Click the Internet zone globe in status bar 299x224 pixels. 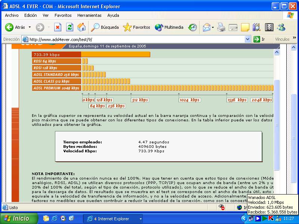239,208
